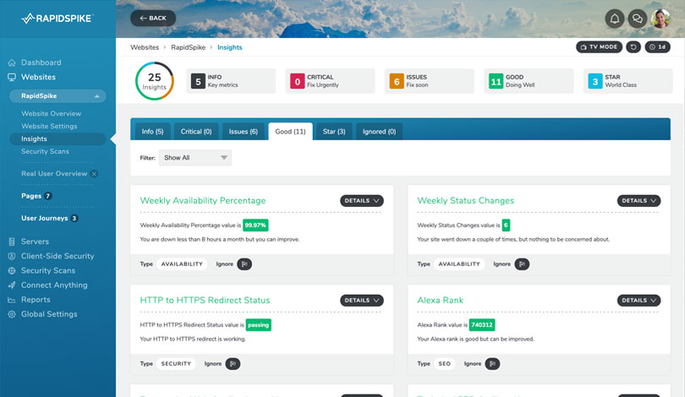Enable TV MODE

click(x=599, y=47)
